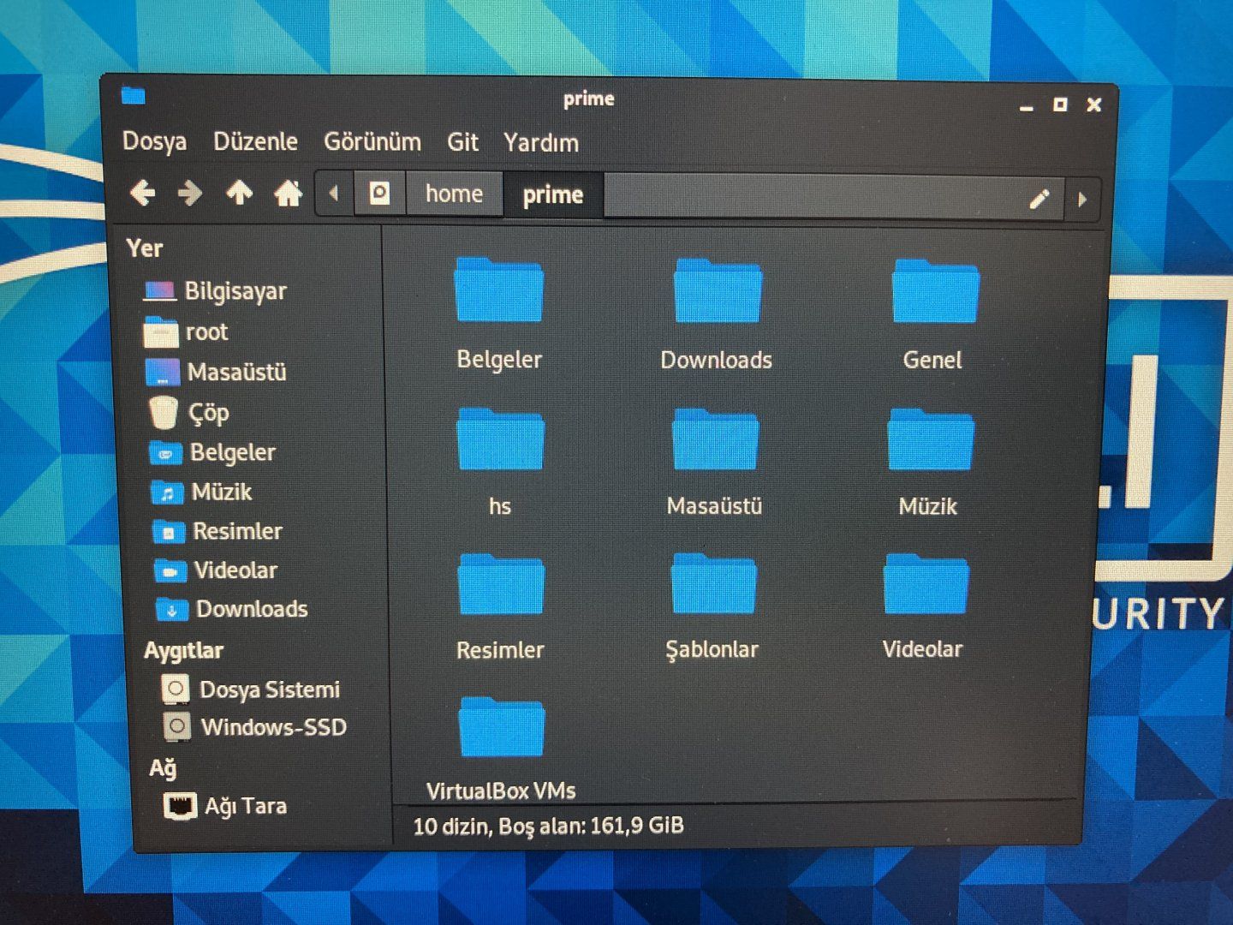This screenshot has width=1233, height=925.
Task: Open the Şablonlar folder icon
Action: (713, 583)
